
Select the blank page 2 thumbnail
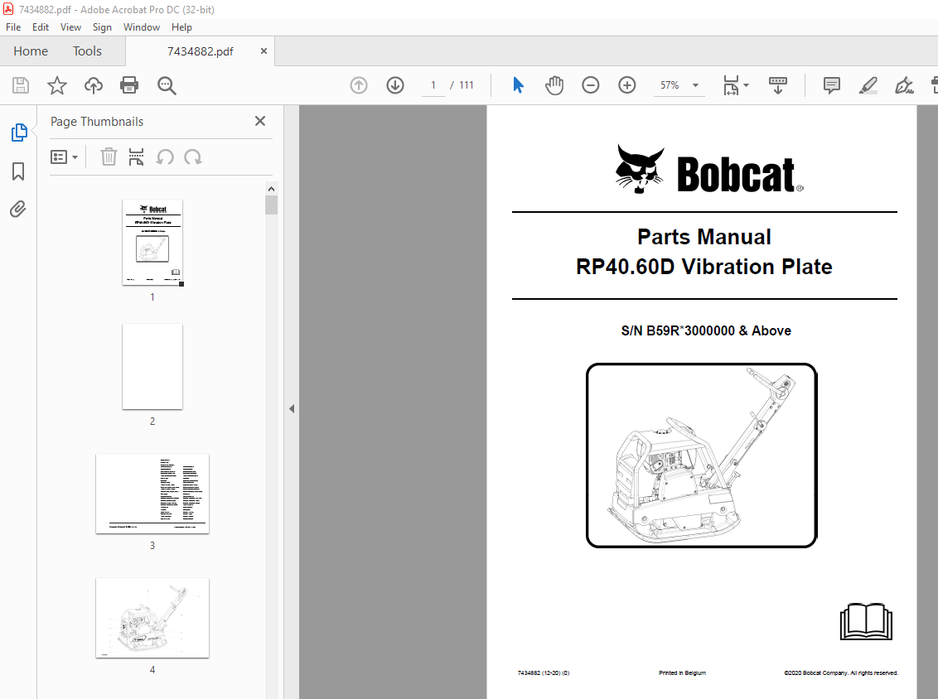[152, 367]
